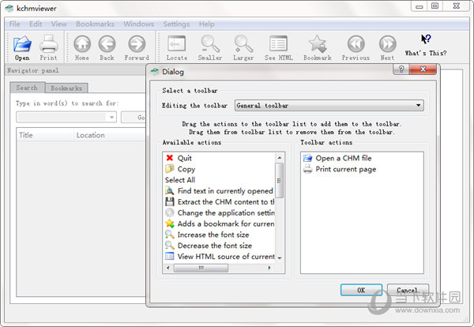474x327 pixels.
Task: Click the Title column header
Action: [45, 135]
